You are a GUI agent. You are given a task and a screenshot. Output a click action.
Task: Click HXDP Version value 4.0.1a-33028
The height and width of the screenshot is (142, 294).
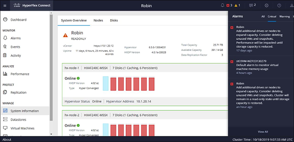[159, 53]
